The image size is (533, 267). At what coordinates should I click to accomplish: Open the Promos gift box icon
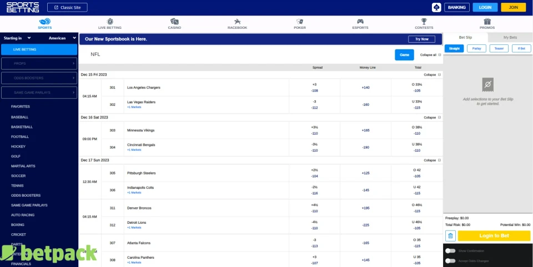click(487, 21)
